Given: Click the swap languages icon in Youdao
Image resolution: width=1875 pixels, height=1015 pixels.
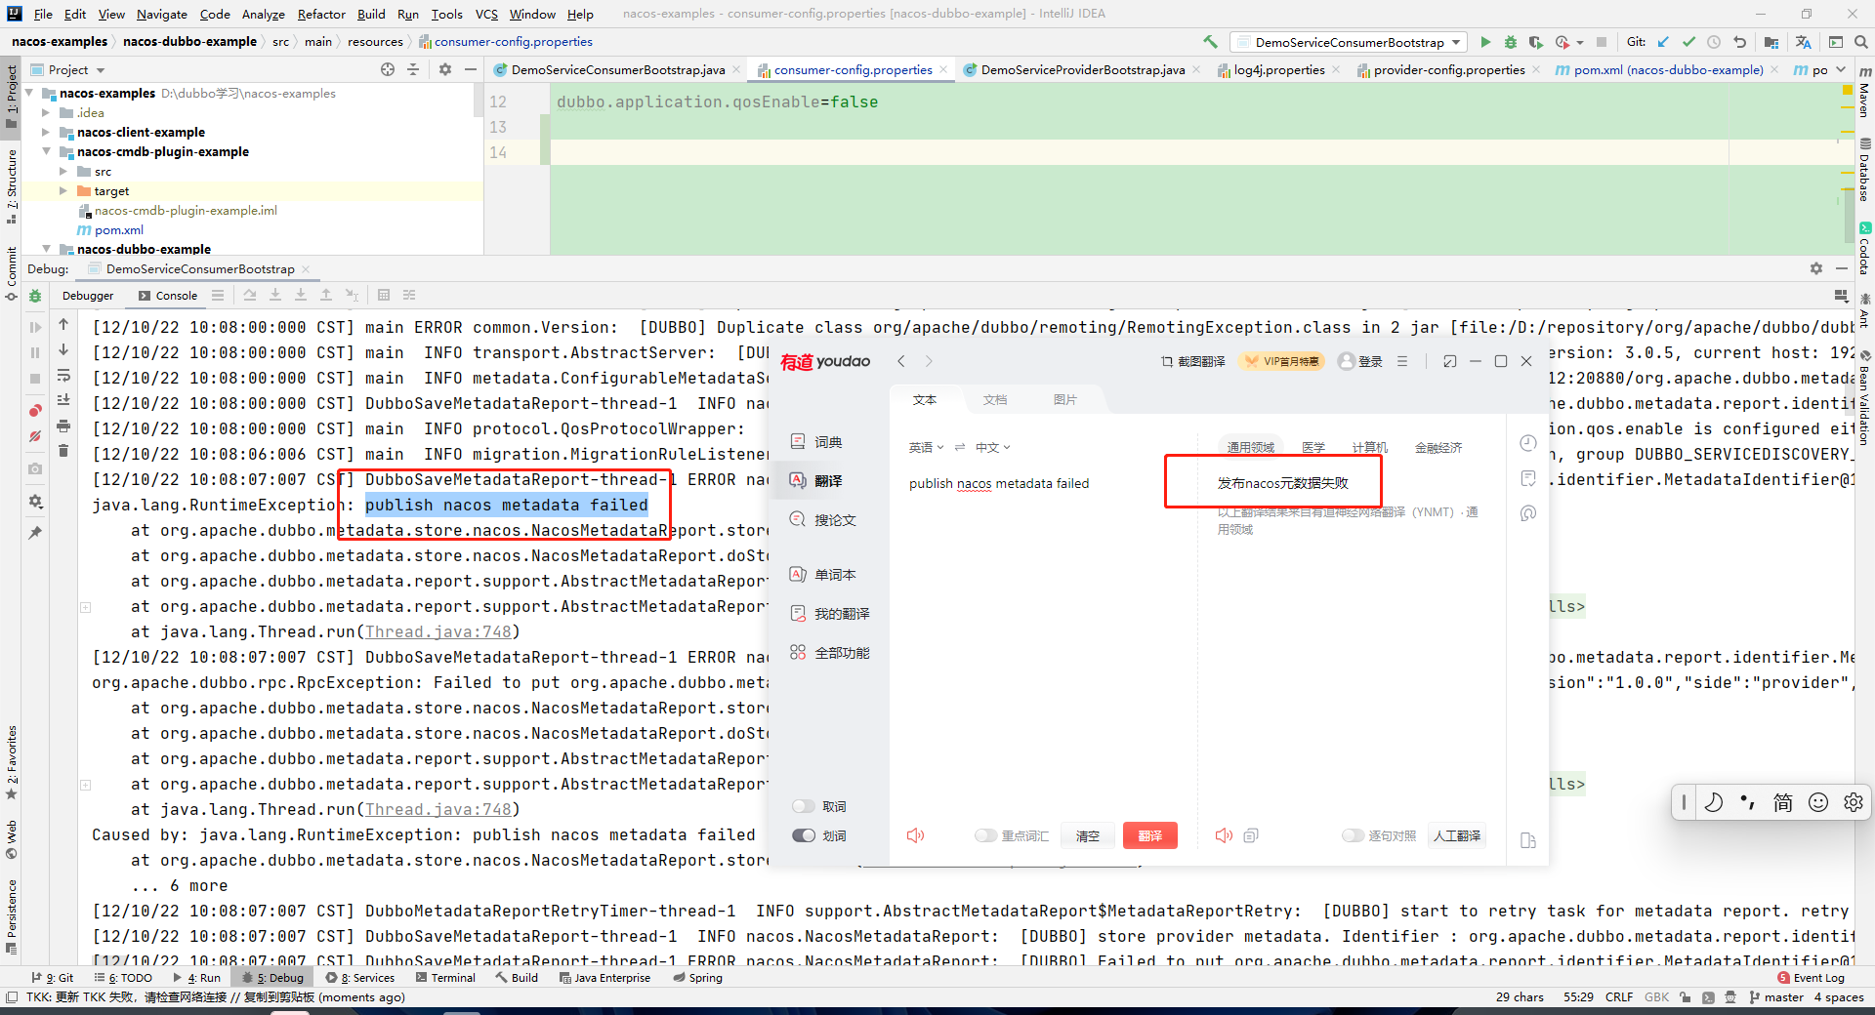Looking at the screenshot, I should coord(960,447).
